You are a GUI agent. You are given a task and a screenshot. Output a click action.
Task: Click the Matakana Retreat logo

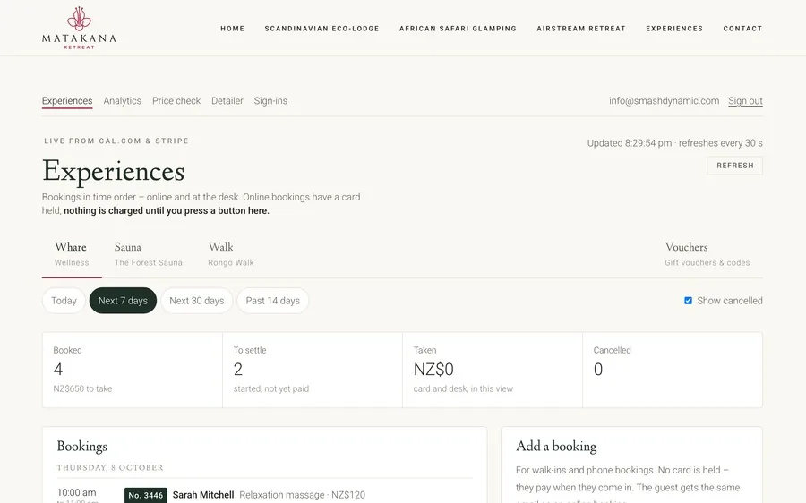coord(79,28)
